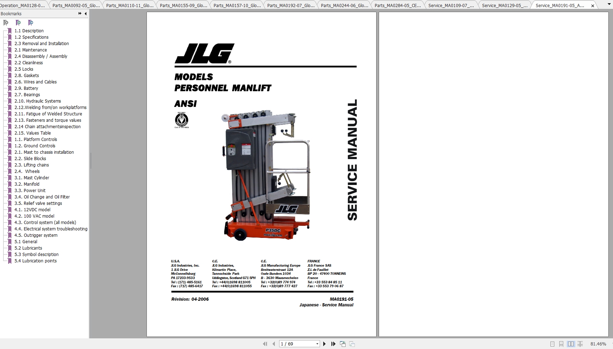Open bookmark 5.3 Symbol description
The width and height of the screenshot is (613, 349).
point(37,255)
